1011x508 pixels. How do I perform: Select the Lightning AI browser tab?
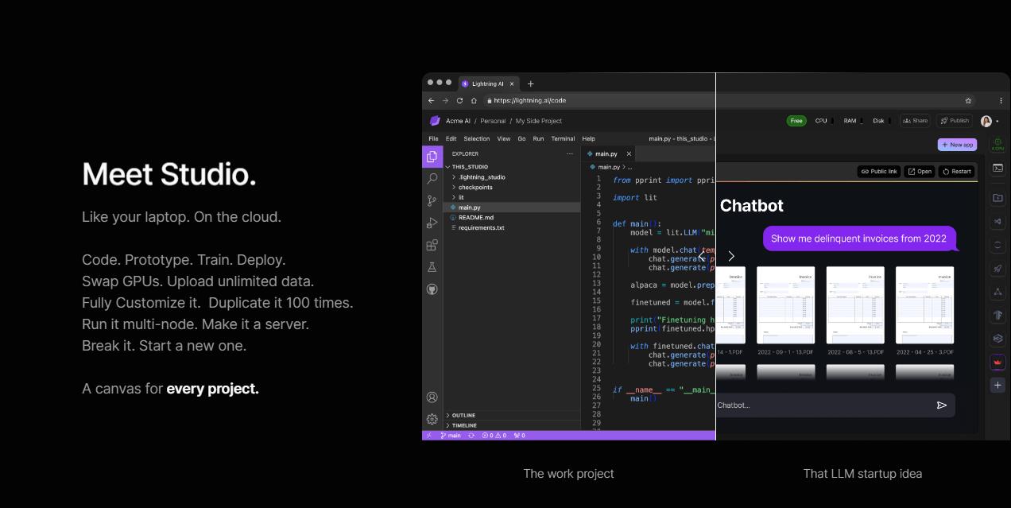click(x=487, y=83)
